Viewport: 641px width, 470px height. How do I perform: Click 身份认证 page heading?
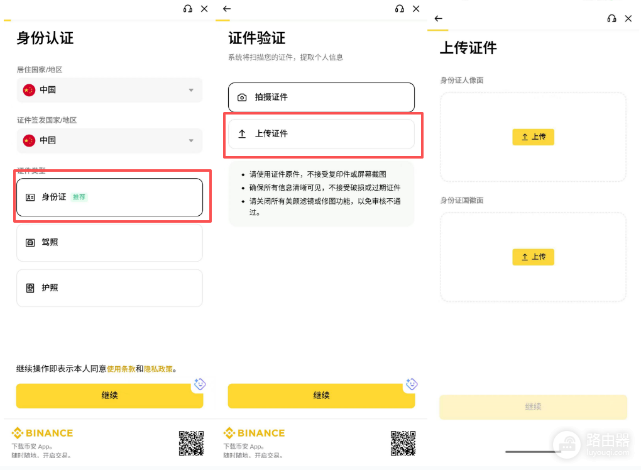[45, 38]
